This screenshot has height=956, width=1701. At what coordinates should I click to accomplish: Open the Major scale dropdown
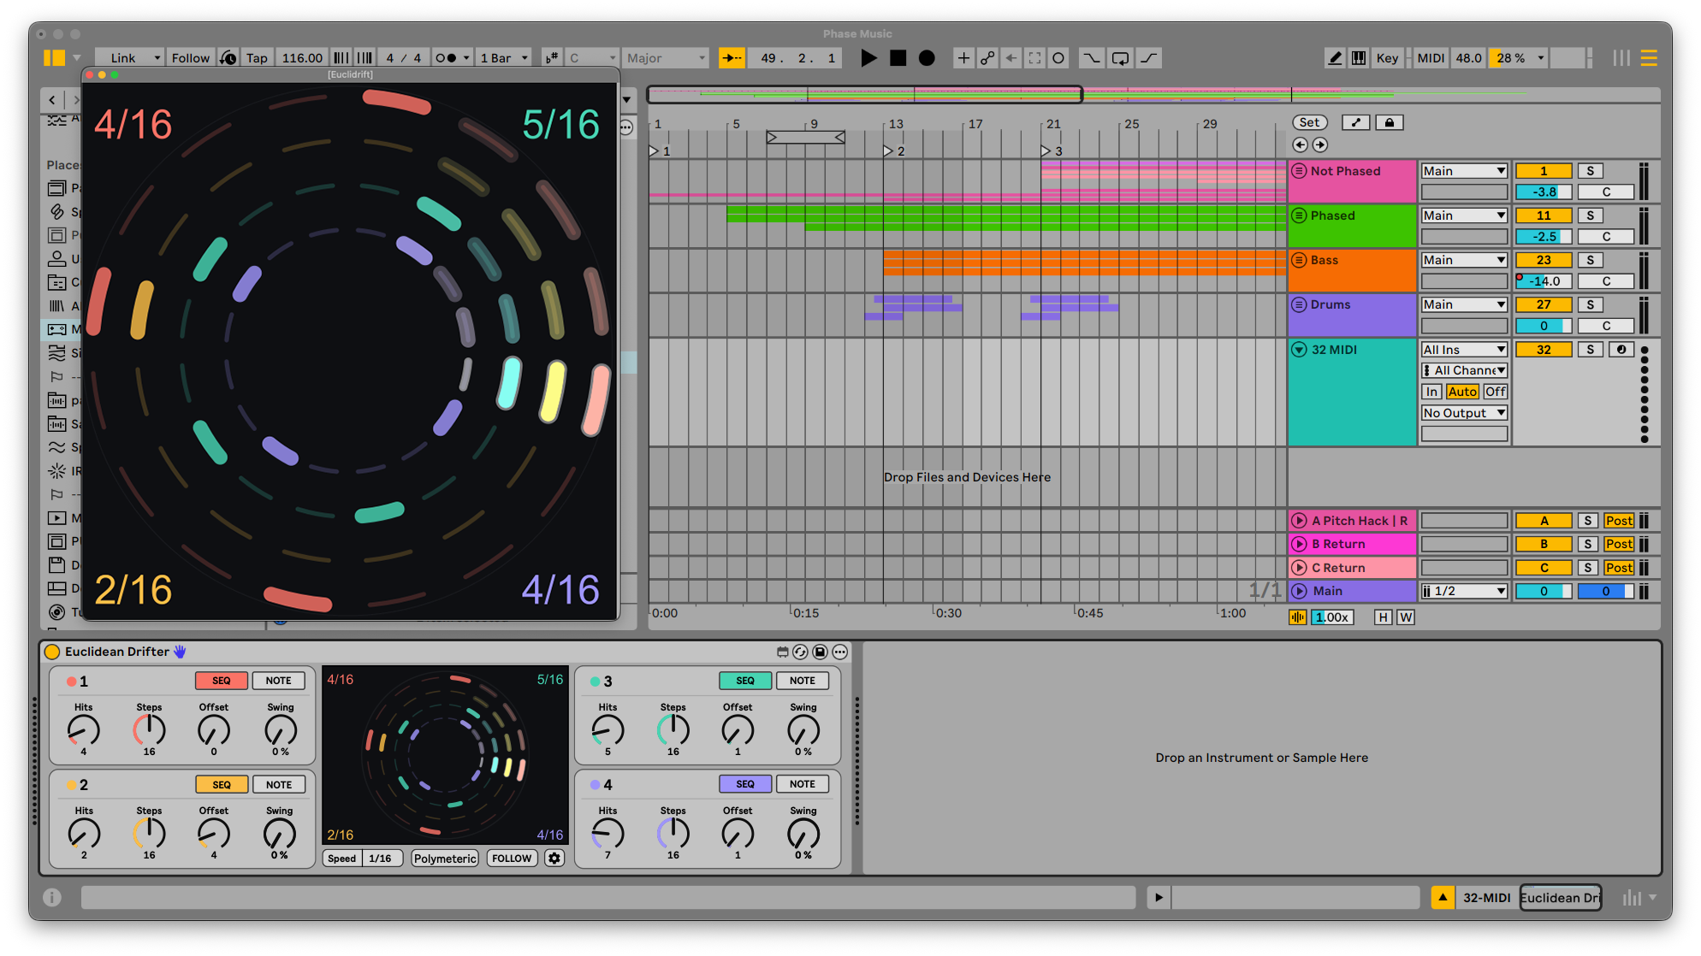(666, 58)
